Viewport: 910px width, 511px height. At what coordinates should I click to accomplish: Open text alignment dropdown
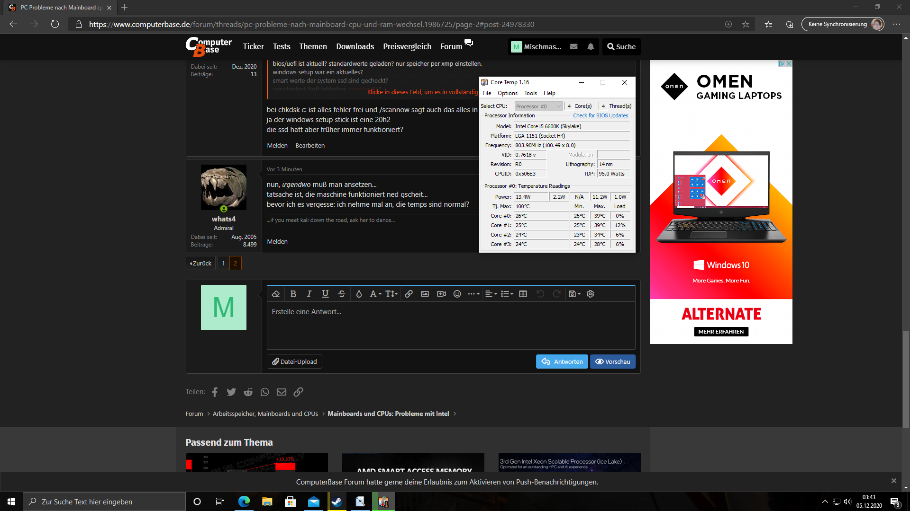pos(491,294)
